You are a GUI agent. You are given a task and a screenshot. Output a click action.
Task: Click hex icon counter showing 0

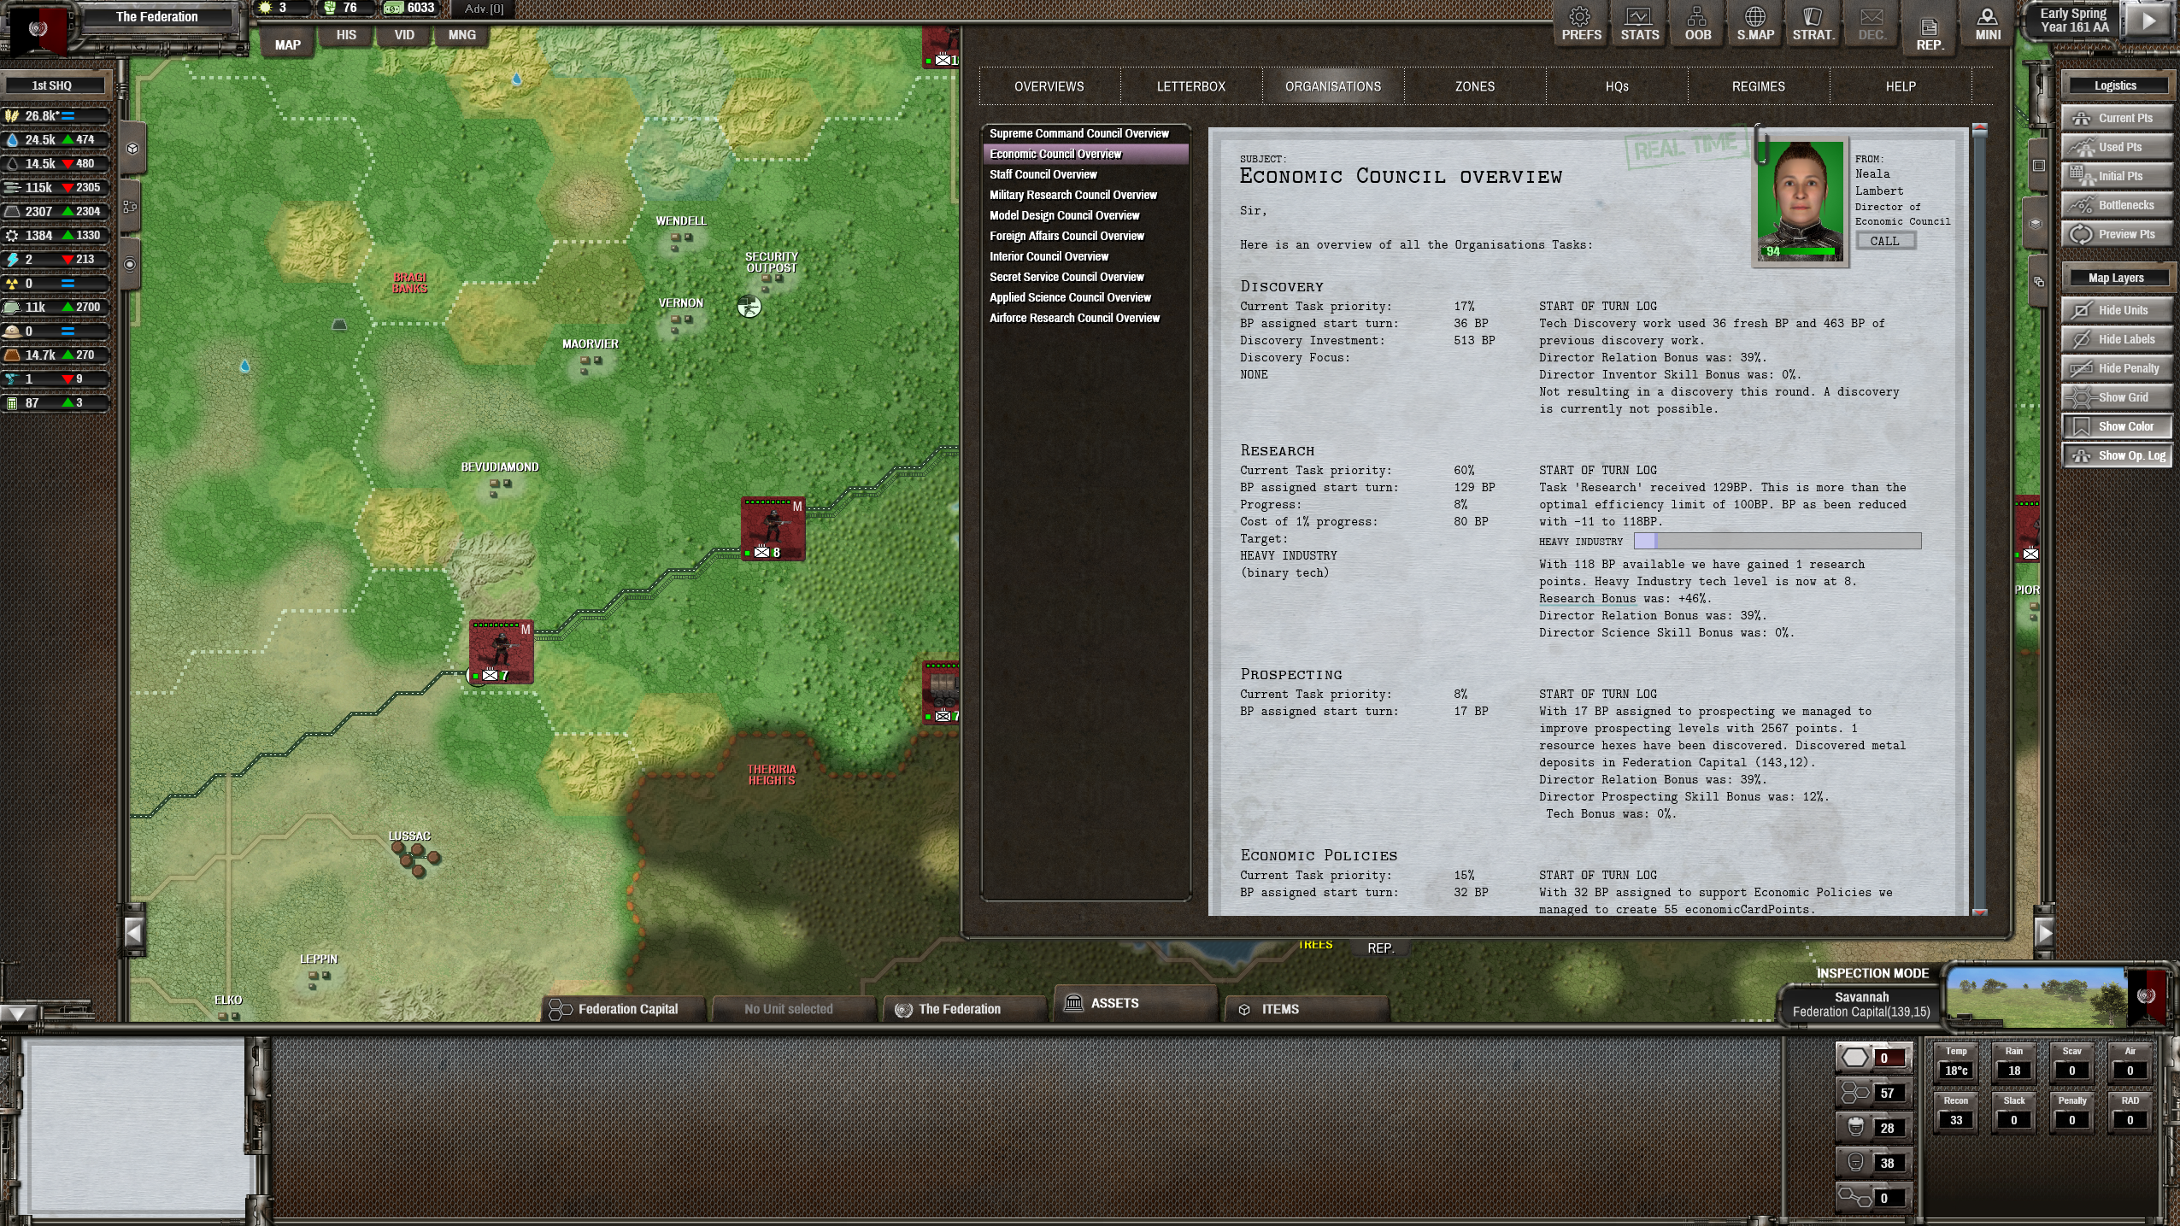pyautogui.click(x=1874, y=1058)
